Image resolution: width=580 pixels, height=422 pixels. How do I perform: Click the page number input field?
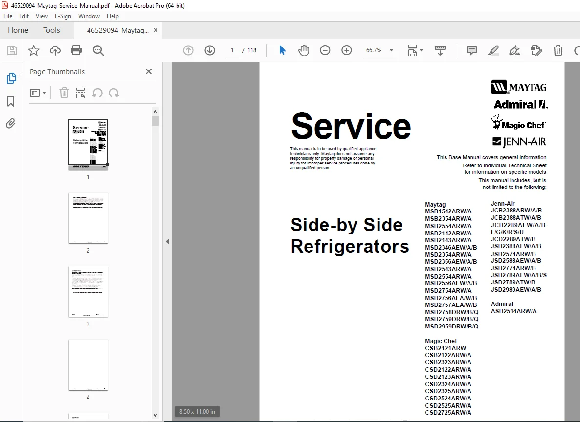232,50
